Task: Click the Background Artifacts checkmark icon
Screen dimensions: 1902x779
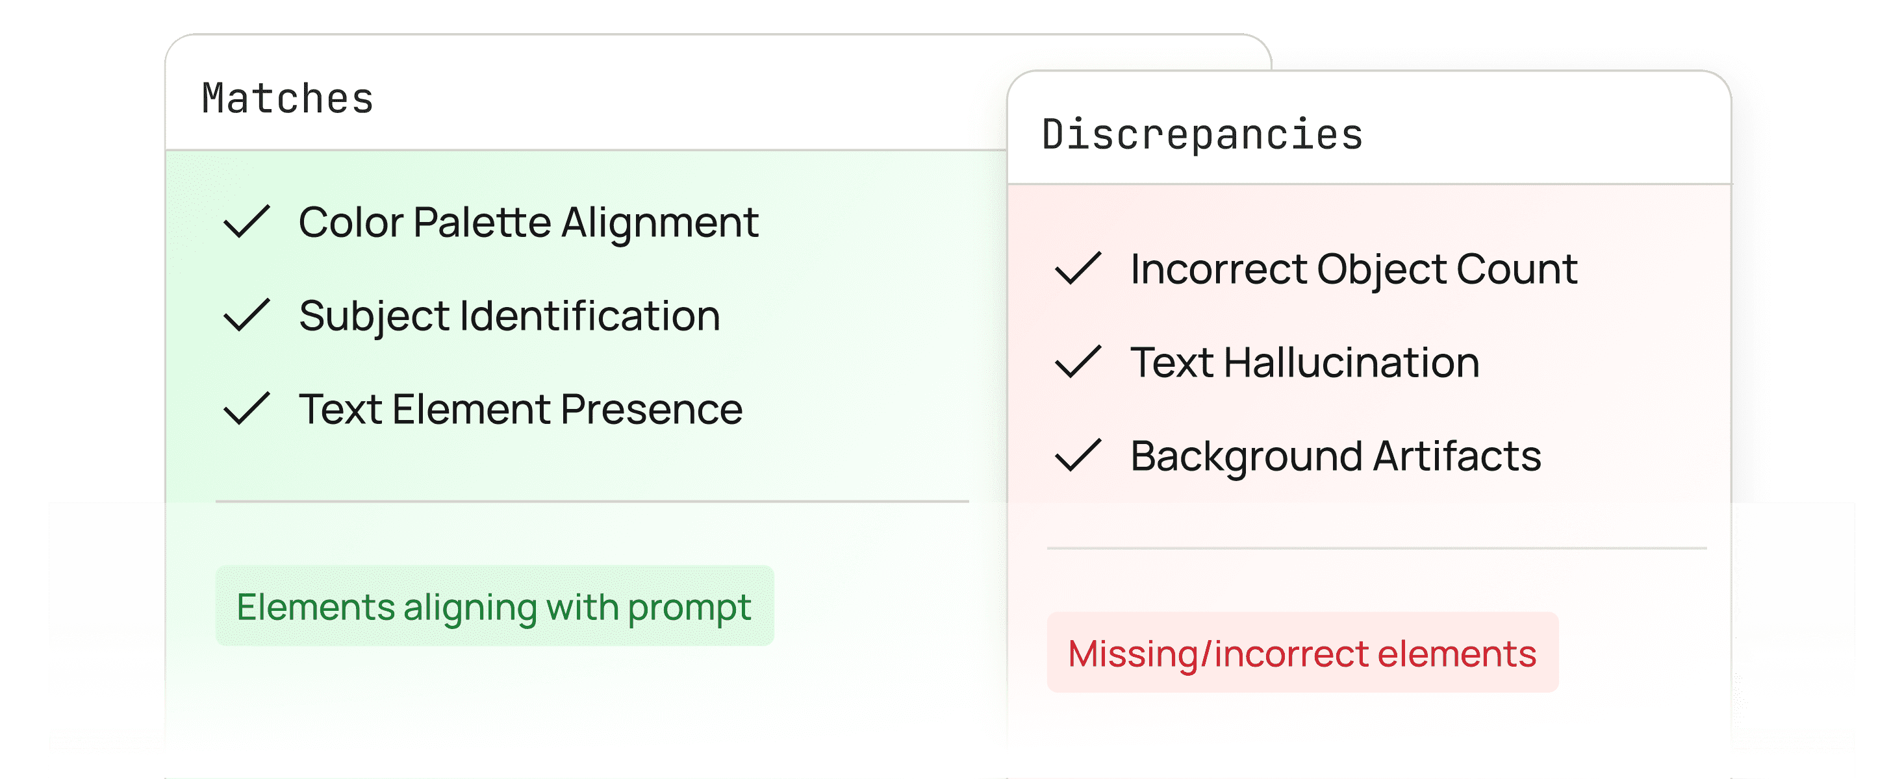Action: click(x=1078, y=455)
